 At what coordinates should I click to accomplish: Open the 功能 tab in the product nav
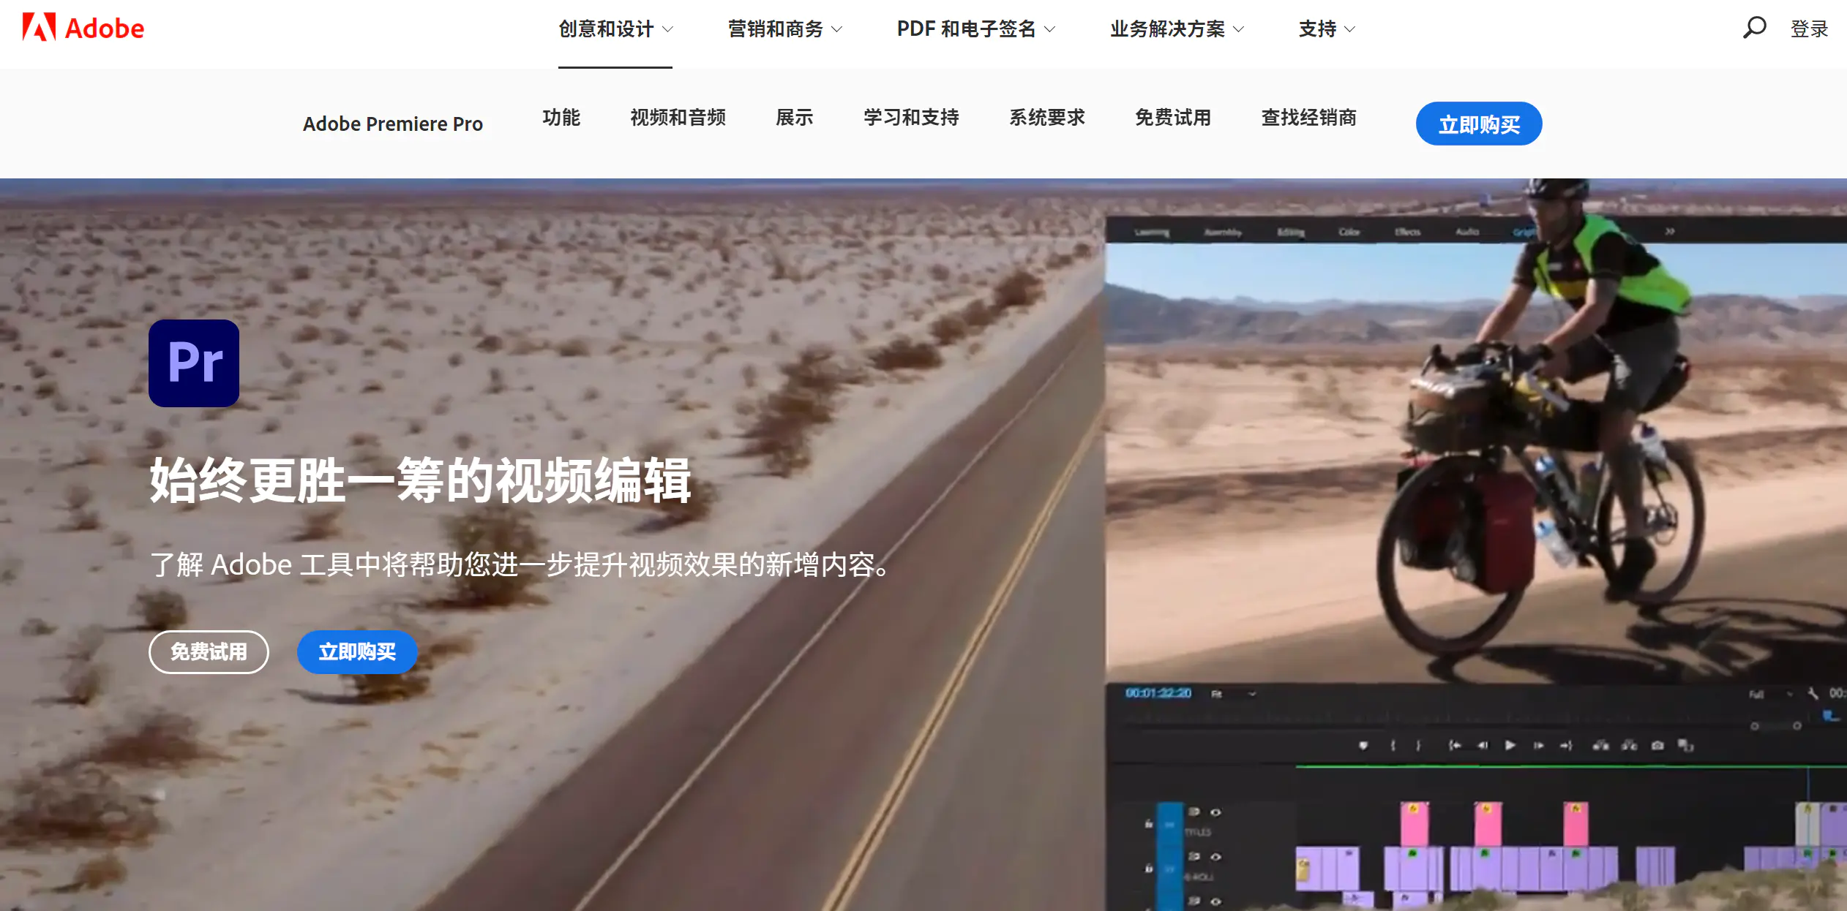click(561, 117)
